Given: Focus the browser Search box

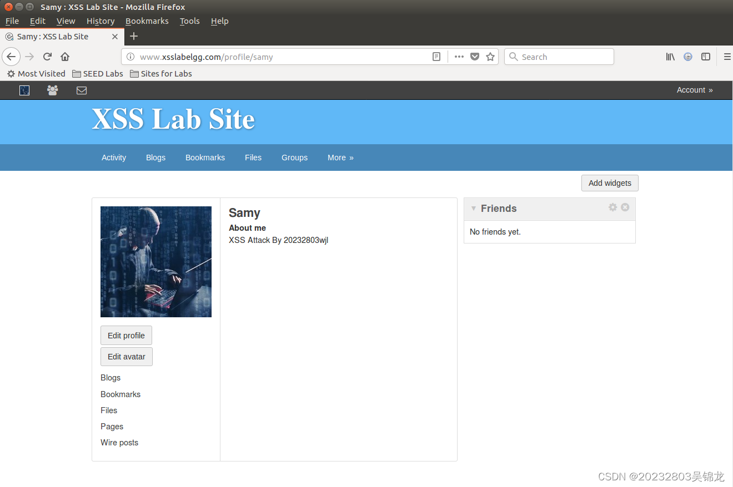Looking at the screenshot, I should point(559,57).
